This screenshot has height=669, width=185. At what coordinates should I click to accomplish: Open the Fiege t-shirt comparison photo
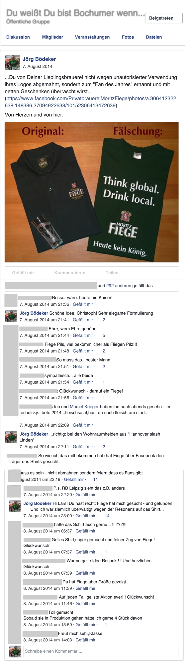pyautogui.click(x=92, y=192)
